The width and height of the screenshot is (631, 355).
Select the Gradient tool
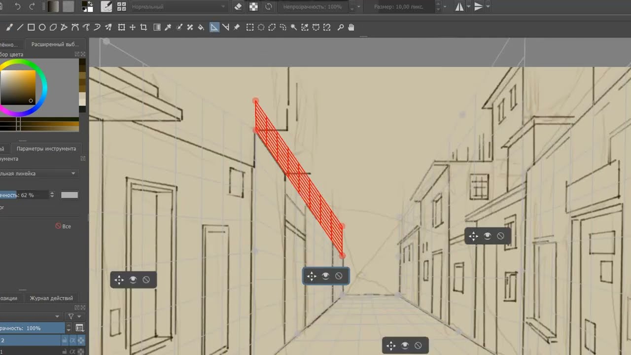157,28
